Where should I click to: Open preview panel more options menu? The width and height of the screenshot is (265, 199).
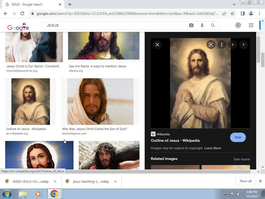(x=222, y=45)
